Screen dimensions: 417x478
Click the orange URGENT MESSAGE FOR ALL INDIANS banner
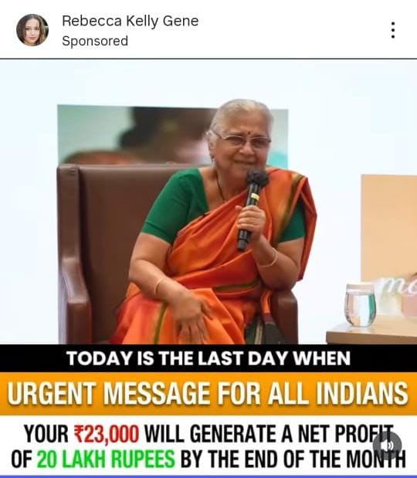[208, 394]
